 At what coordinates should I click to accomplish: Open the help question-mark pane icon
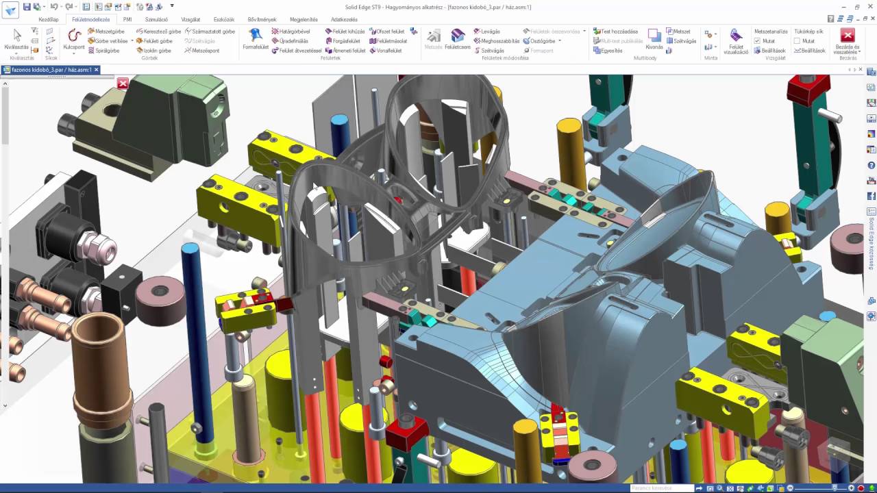tap(872, 165)
